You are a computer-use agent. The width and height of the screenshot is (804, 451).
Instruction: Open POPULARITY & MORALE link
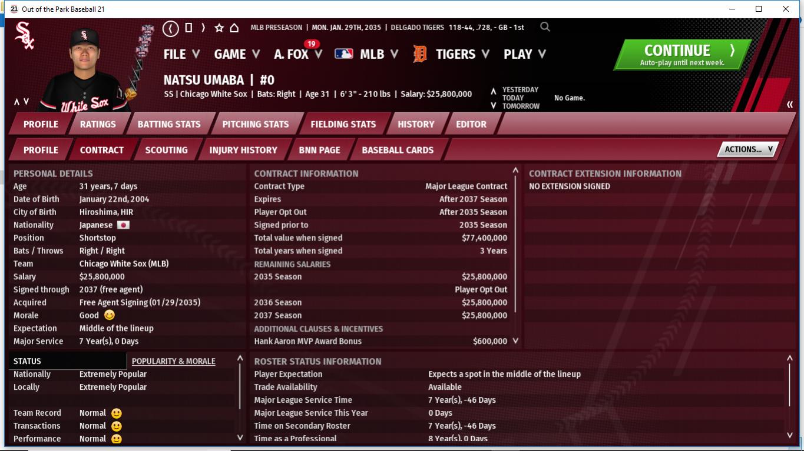pyautogui.click(x=174, y=361)
